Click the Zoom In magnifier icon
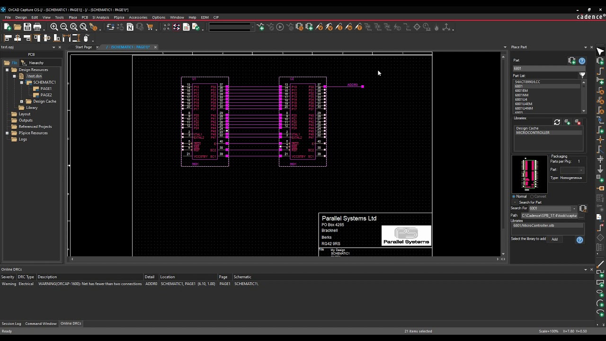606x341 pixels. (54, 27)
